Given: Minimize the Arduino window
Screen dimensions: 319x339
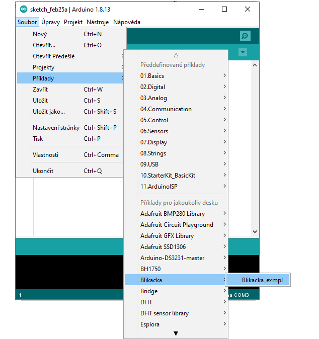Looking at the screenshot, I should pos(202,9).
